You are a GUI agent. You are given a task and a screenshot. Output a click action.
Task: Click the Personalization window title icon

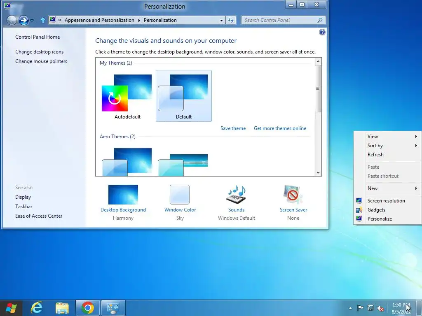[7, 6]
